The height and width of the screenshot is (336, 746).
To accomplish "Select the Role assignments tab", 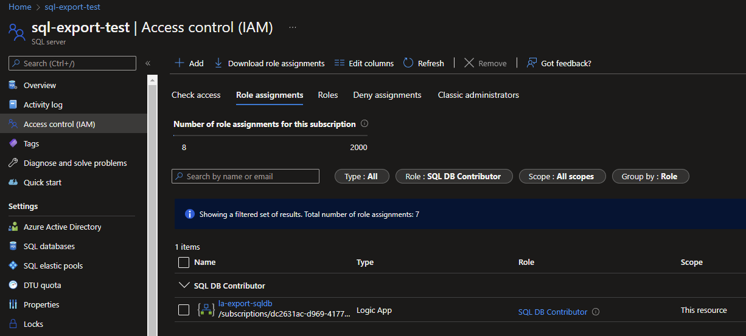I will coord(270,95).
